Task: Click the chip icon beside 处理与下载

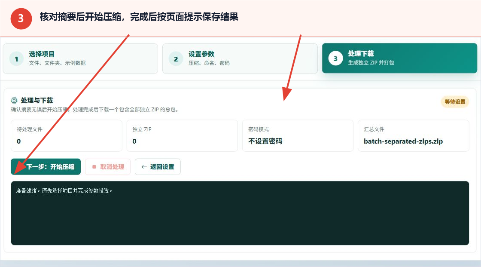Action: [14, 101]
